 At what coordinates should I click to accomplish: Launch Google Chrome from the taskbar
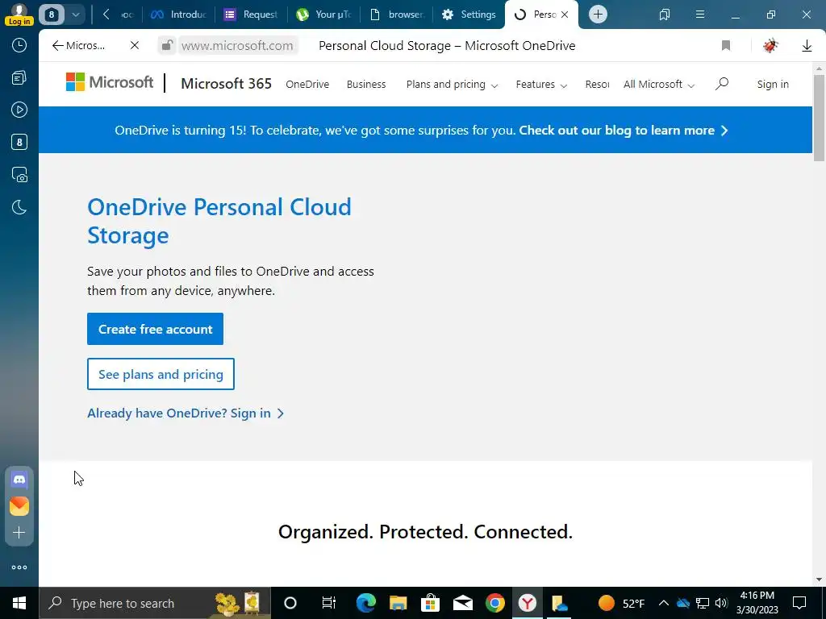(494, 603)
